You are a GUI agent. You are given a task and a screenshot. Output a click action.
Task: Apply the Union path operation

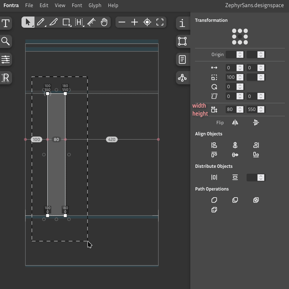pyautogui.click(x=214, y=200)
